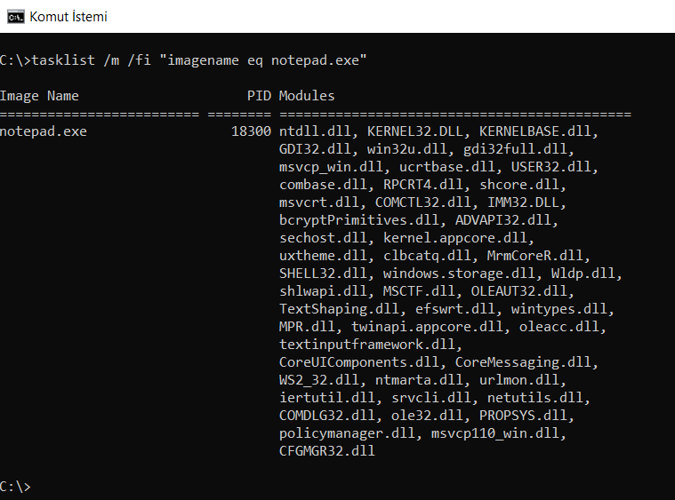The width and height of the screenshot is (675, 500).
Task: Click the empty C:\> prompt at bottom
Action: 15,487
